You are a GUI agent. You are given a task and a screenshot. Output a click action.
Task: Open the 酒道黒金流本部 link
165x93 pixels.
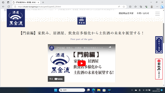pyautogui.click(x=126, y=13)
